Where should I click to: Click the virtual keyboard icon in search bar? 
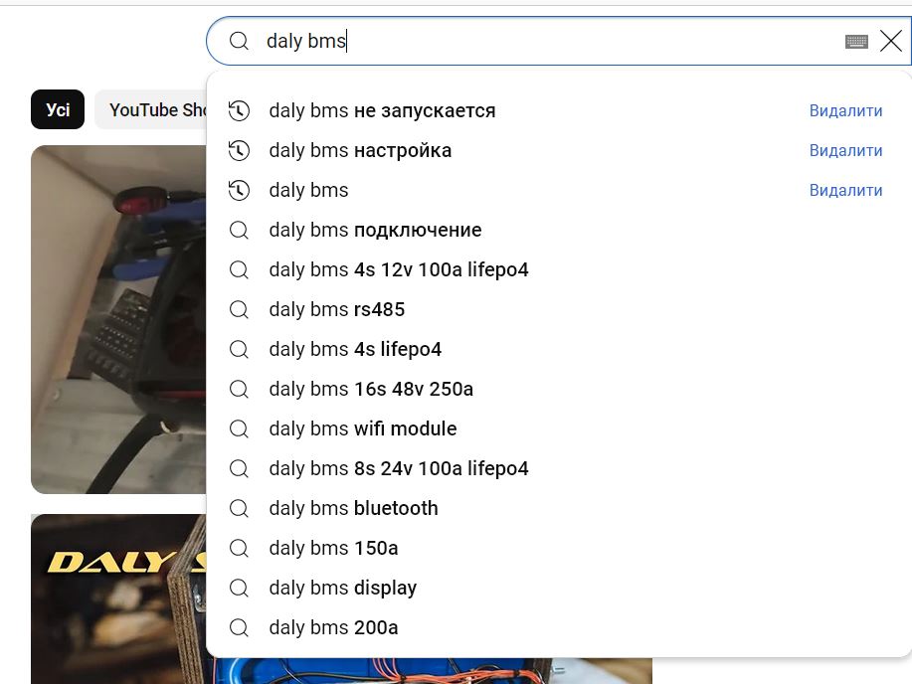(x=855, y=41)
